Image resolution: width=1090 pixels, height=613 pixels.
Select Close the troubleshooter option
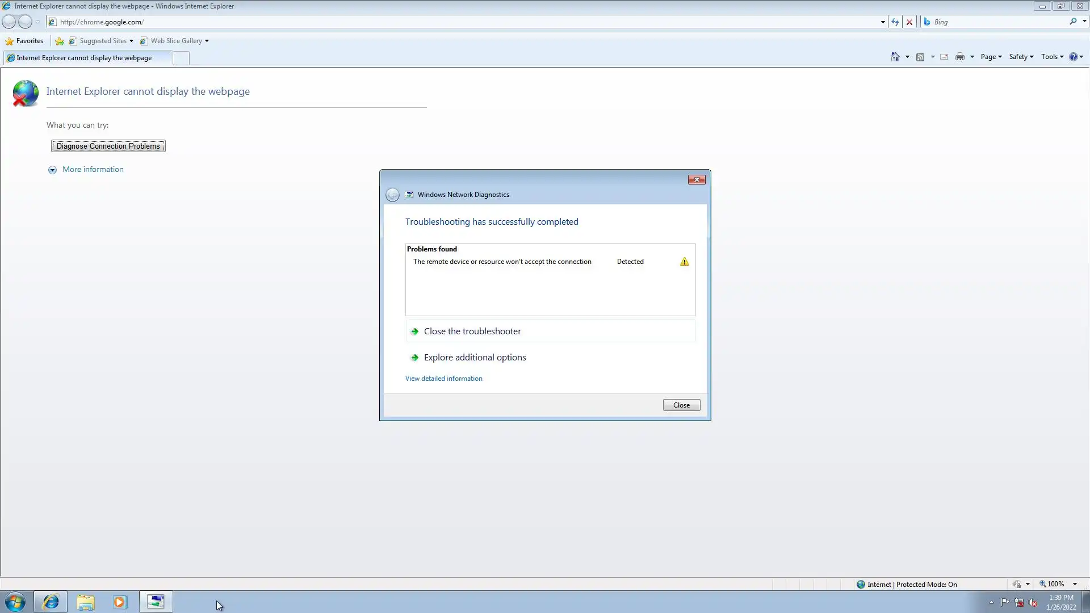coord(472,331)
